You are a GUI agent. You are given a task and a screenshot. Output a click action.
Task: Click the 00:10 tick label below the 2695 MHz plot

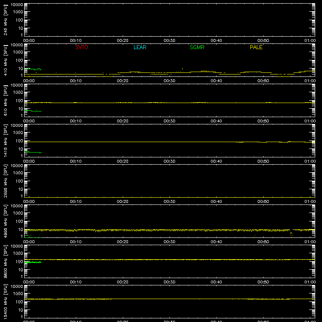pos(76,202)
